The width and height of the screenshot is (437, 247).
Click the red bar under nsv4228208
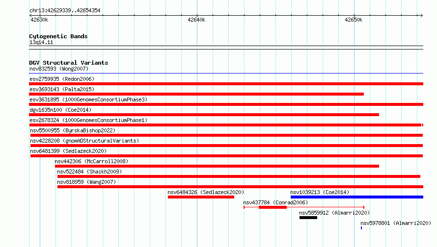226,146
